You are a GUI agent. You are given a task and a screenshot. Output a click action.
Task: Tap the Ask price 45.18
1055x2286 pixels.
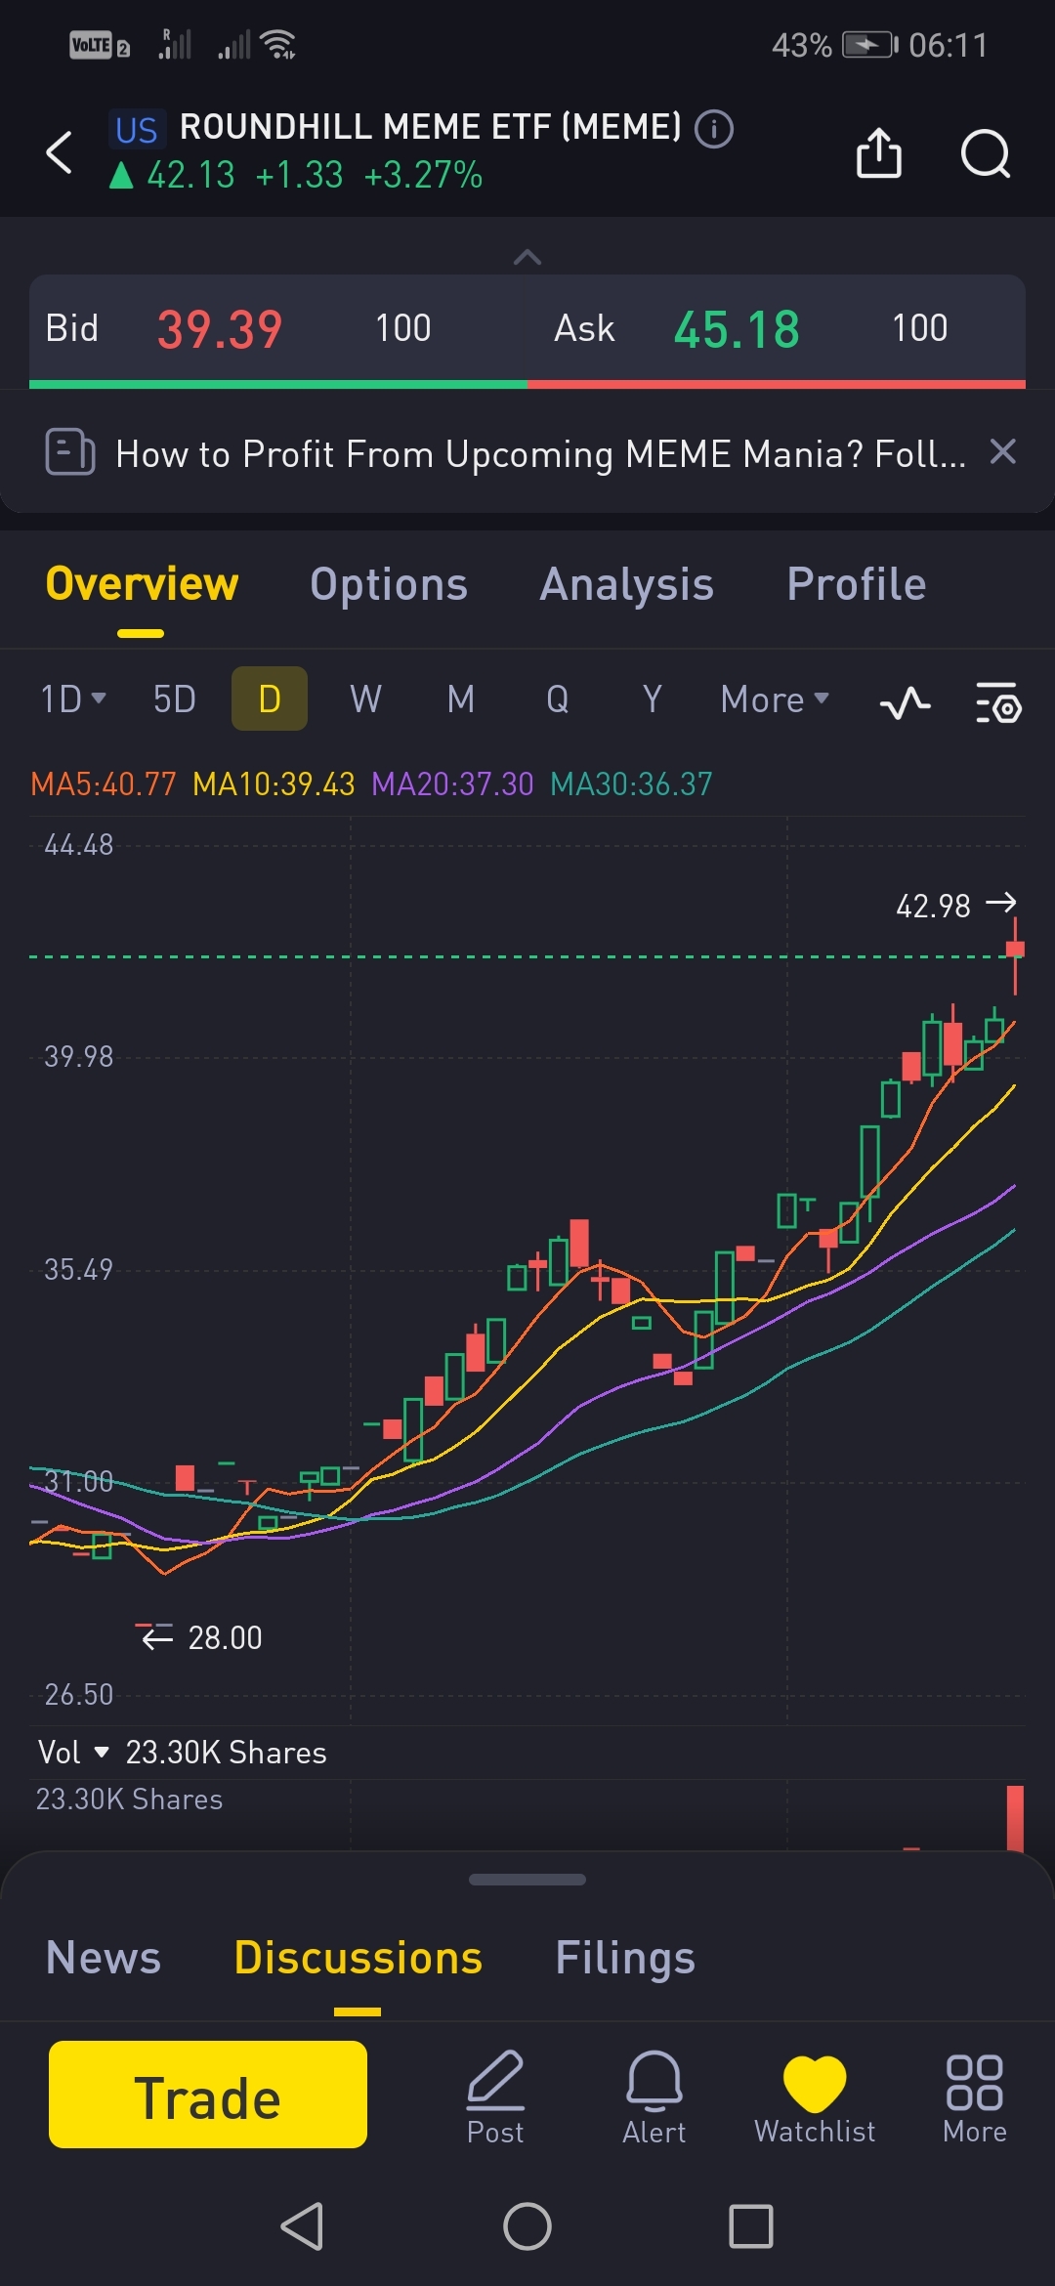tap(737, 329)
